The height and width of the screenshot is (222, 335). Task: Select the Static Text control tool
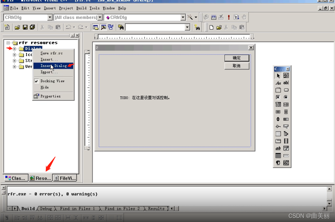pos(278,83)
